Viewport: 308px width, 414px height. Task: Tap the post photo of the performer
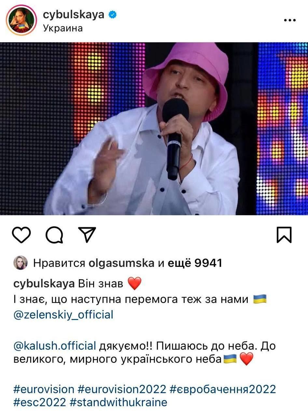tap(154, 129)
